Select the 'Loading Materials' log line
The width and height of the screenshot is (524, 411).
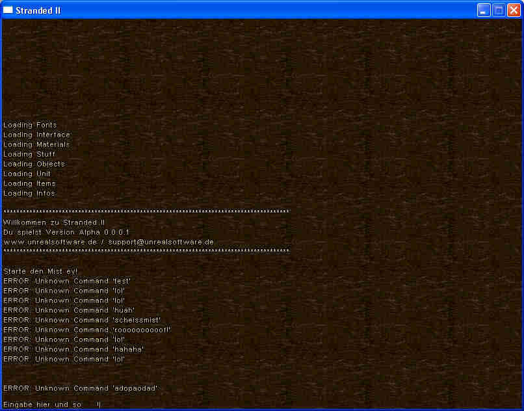36,144
